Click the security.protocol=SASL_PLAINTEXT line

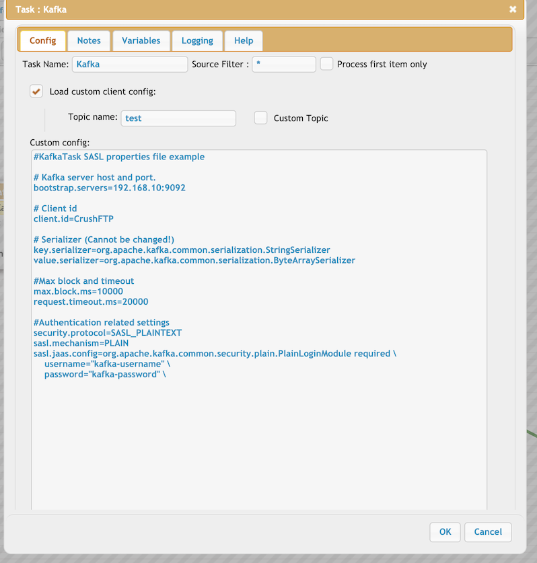coord(108,332)
